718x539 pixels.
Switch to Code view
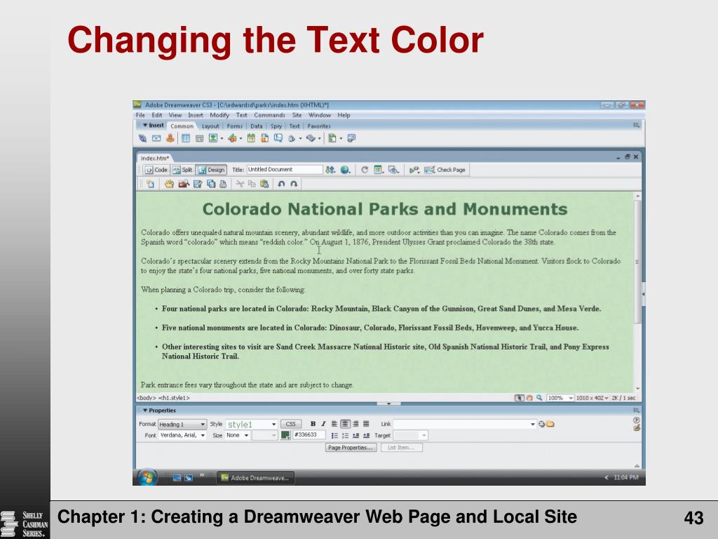tap(156, 170)
